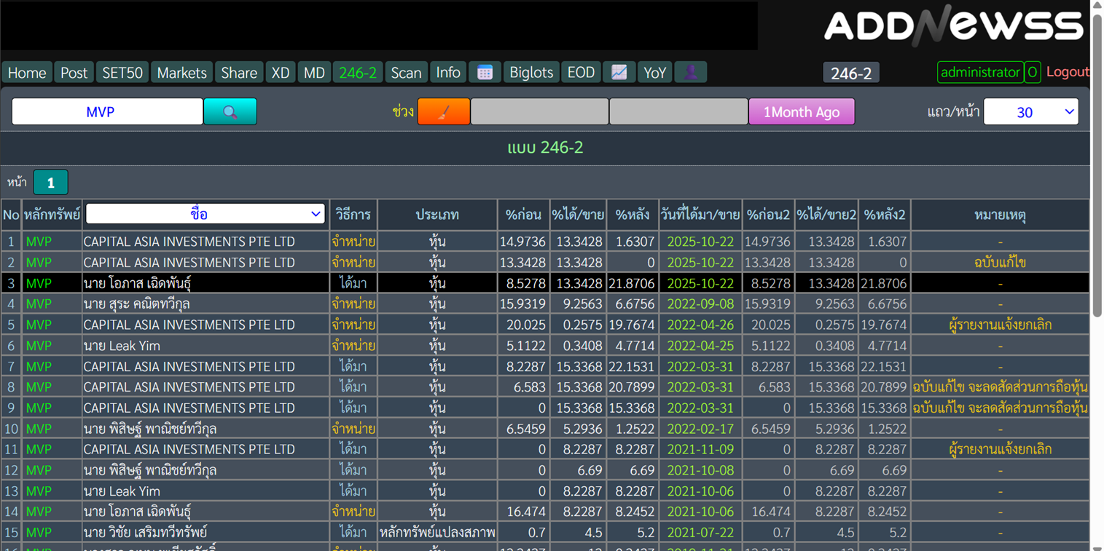Click the purple user profile icon
This screenshot has width=1104, height=551.
[x=690, y=72]
